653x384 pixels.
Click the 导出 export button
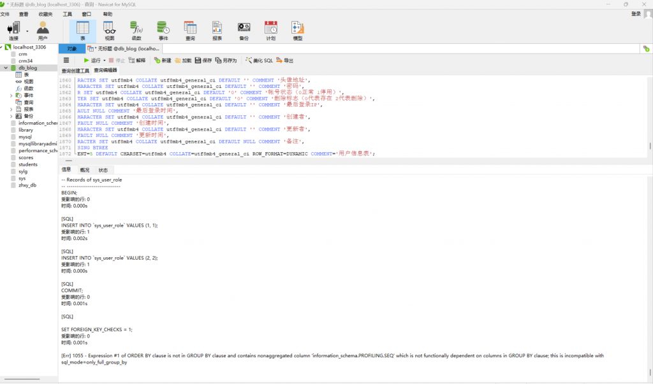click(x=285, y=60)
